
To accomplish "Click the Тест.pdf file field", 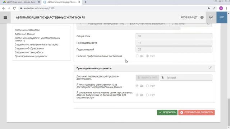I will click(186, 78).
